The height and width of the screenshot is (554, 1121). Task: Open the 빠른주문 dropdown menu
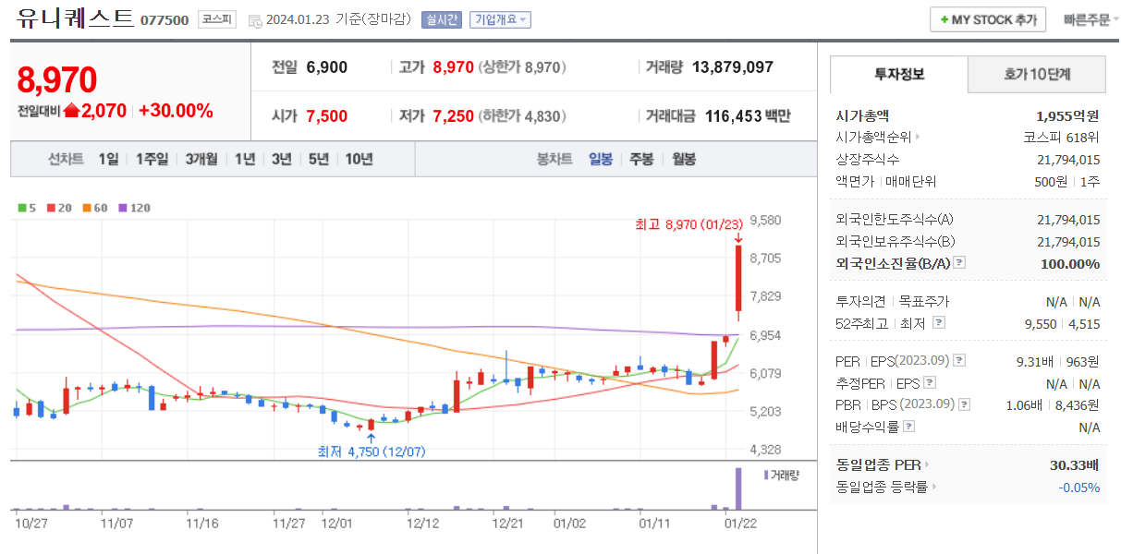tap(1091, 19)
